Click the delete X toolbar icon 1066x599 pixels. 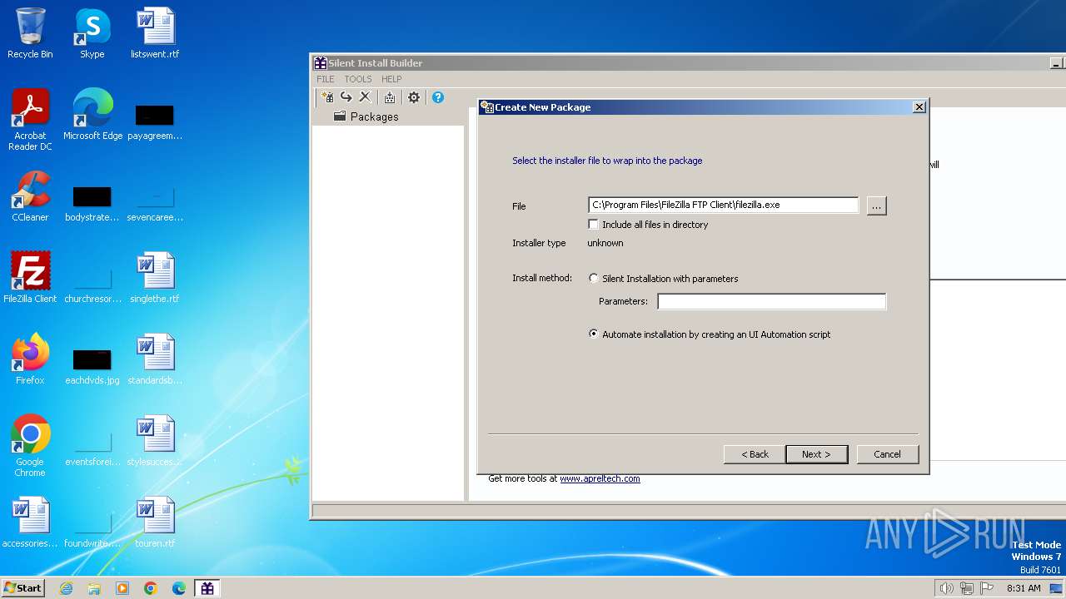click(365, 97)
